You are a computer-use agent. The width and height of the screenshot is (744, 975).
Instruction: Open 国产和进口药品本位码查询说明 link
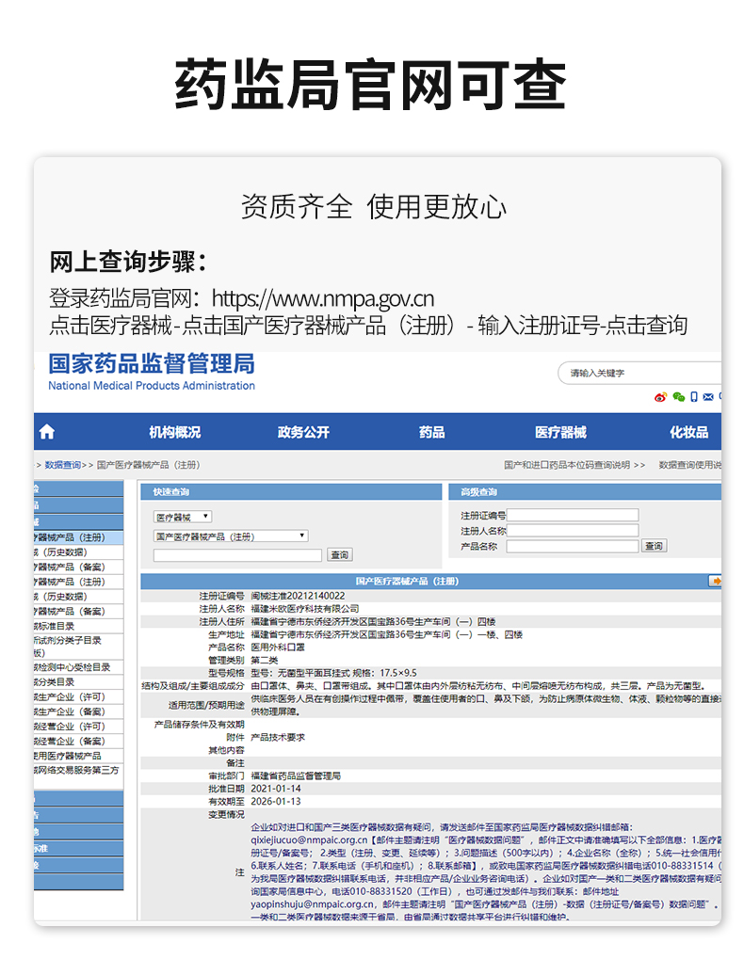click(x=574, y=465)
